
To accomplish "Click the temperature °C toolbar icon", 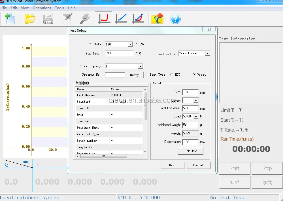I will [157, 19].
